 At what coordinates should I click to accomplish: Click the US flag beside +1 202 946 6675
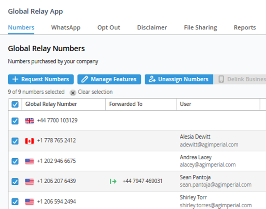tap(30, 161)
